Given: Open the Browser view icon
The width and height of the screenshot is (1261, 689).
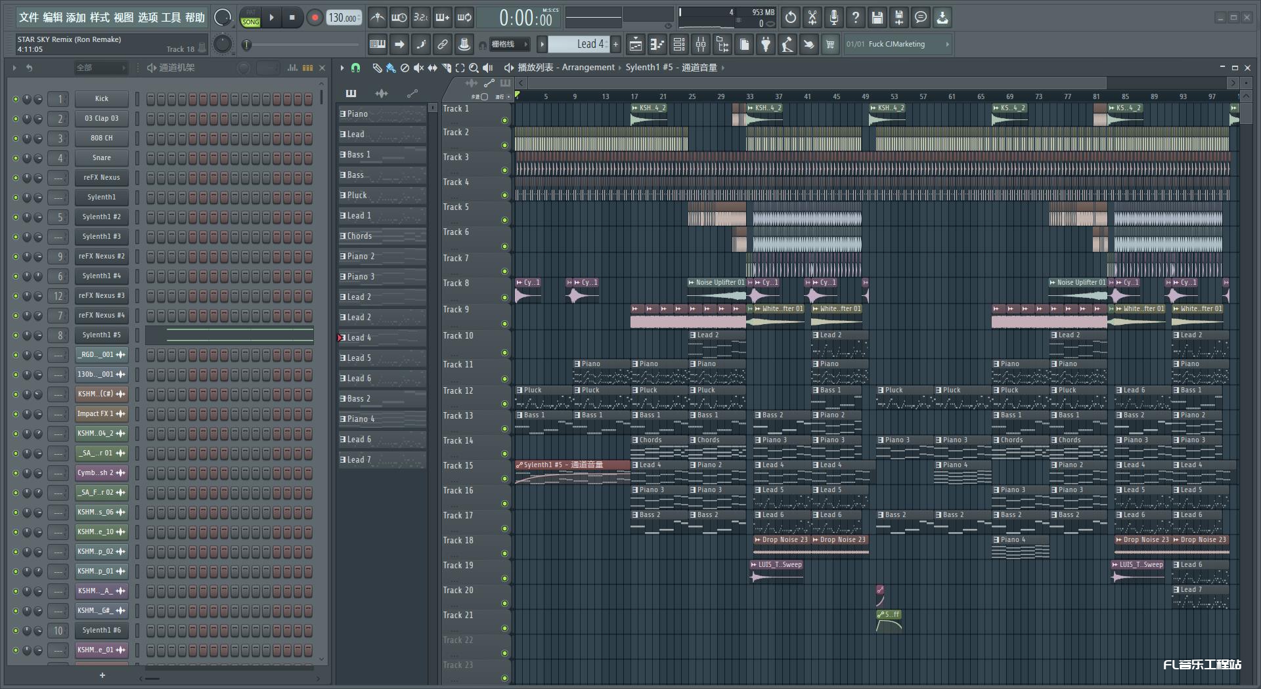Looking at the screenshot, I should pyautogui.click(x=722, y=45).
